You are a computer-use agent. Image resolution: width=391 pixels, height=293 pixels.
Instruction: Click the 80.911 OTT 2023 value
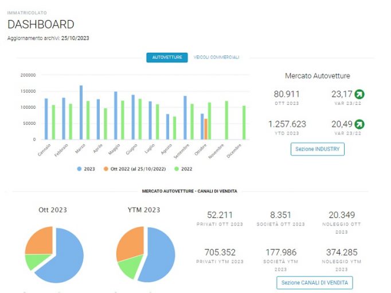pyautogui.click(x=287, y=94)
